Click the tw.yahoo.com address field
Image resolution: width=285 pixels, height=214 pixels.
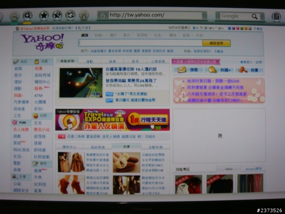pos(155,15)
